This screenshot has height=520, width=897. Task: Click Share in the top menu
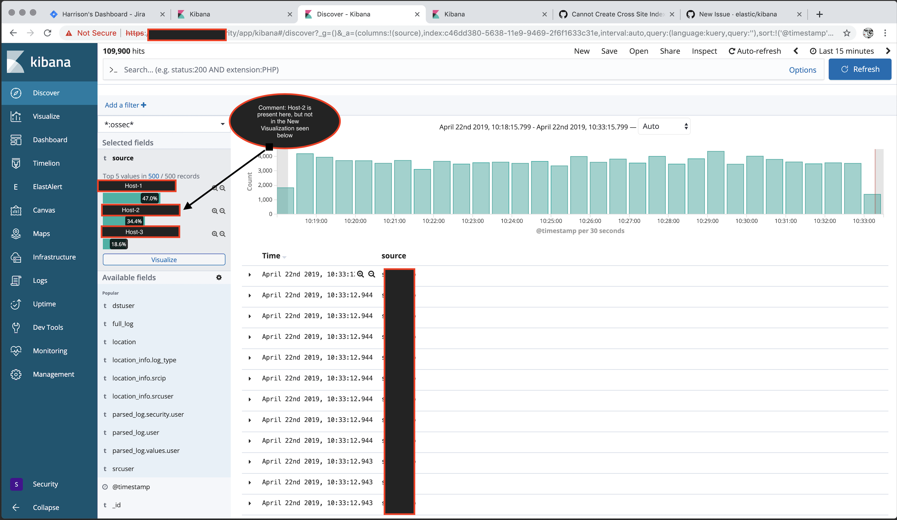[x=670, y=51]
